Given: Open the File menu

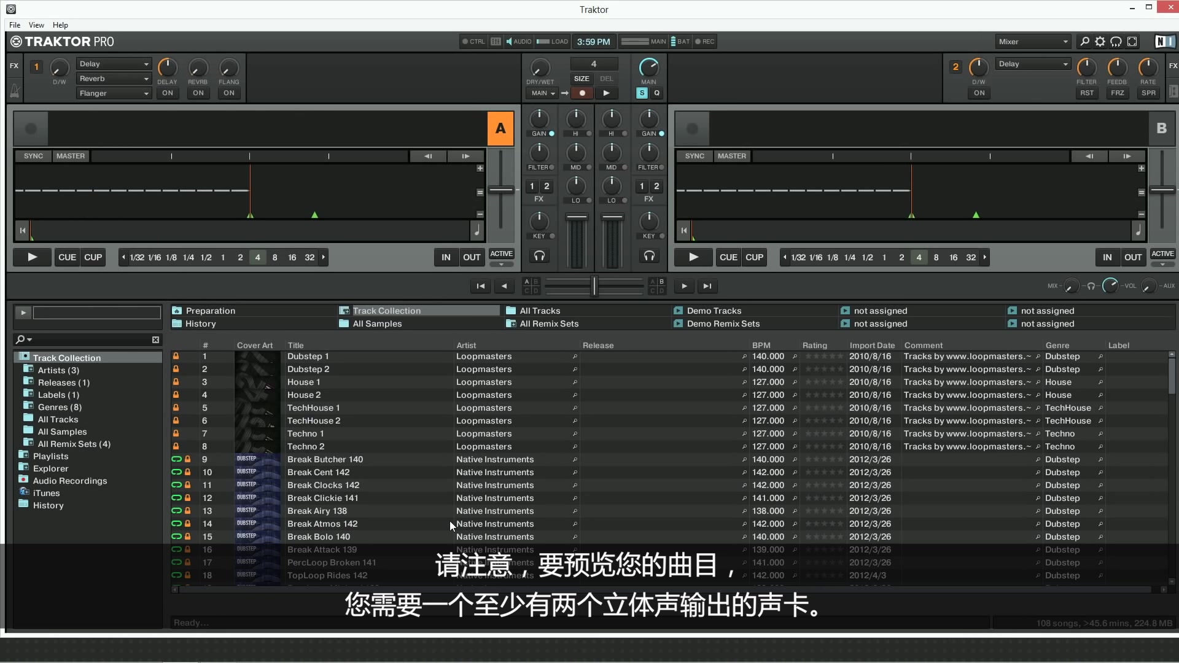Looking at the screenshot, I should click(x=15, y=25).
